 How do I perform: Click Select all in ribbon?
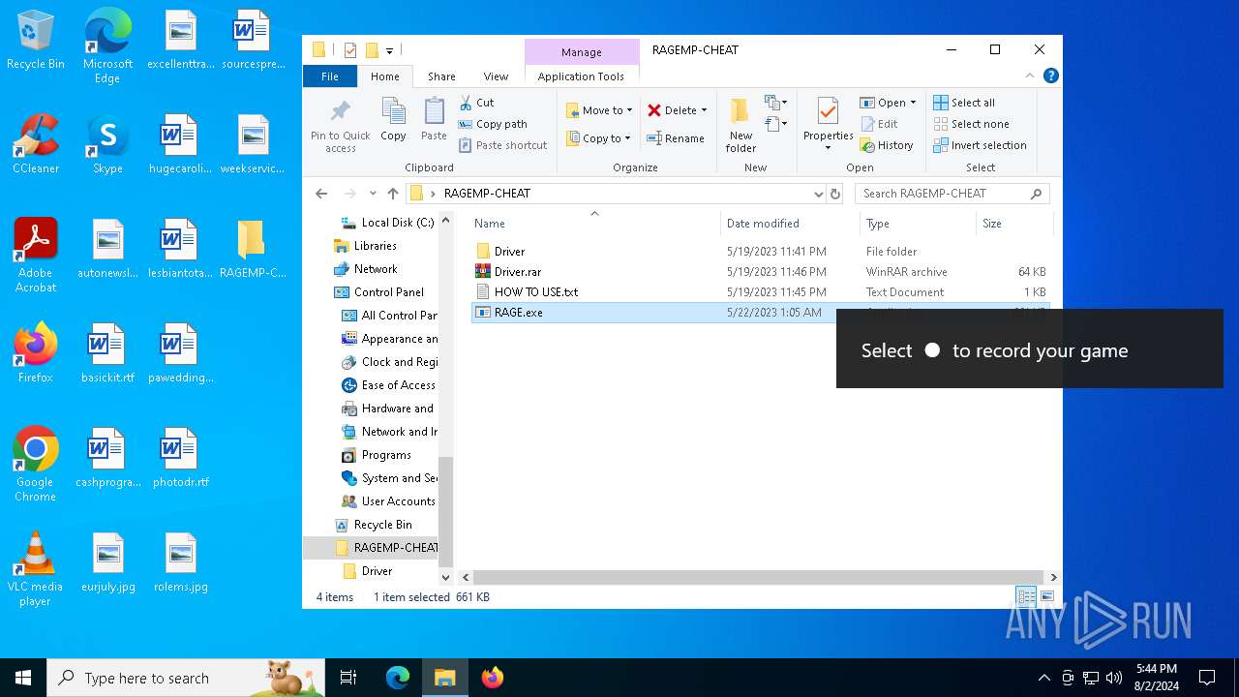964,103
